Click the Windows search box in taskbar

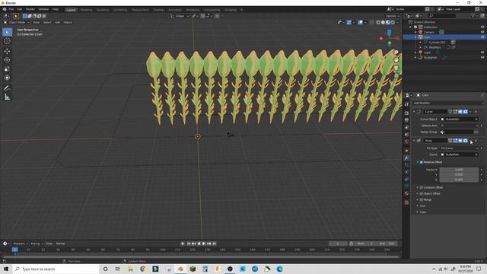pos(56,269)
